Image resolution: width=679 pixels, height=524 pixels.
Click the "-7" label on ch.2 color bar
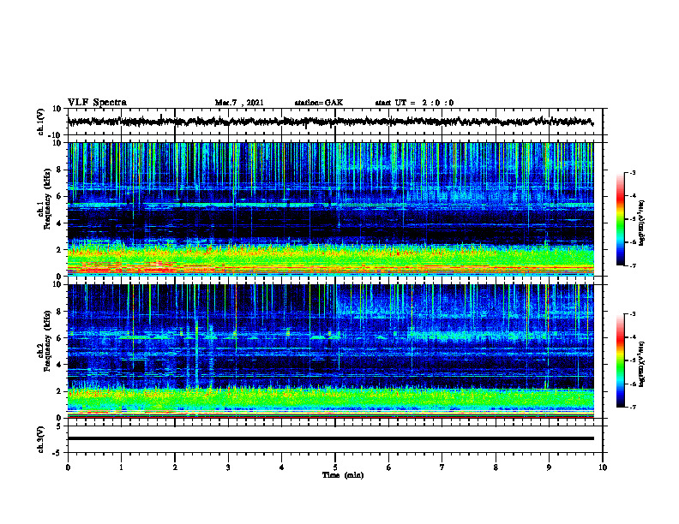click(633, 408)
